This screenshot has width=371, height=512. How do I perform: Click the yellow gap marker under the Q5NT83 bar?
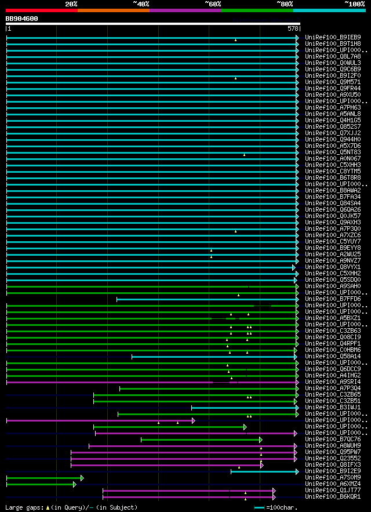tap(244, 155)
